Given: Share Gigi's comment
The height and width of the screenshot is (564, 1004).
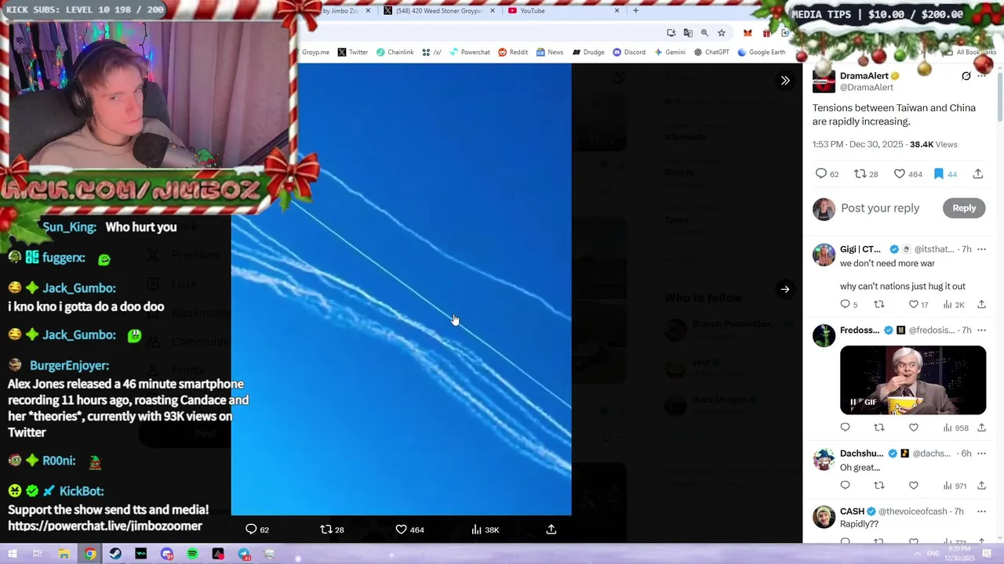Looking at the screenshot, I should point(981,305).
